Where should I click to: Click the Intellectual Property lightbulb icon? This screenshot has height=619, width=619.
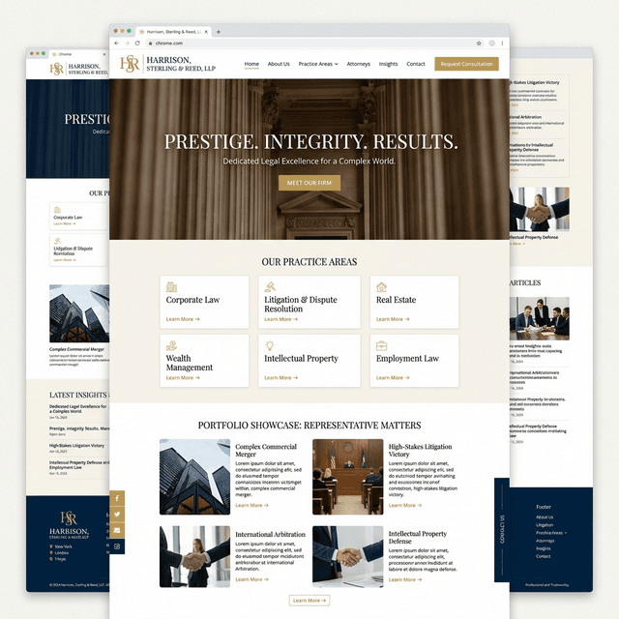[270, 345]
